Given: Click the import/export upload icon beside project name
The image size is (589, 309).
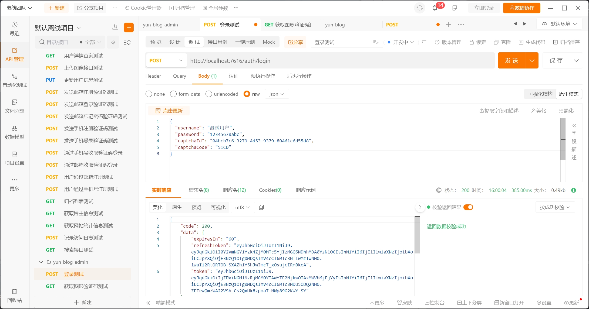Looking at the screenshot, I should pyautogui.click(x=115, y=27).
